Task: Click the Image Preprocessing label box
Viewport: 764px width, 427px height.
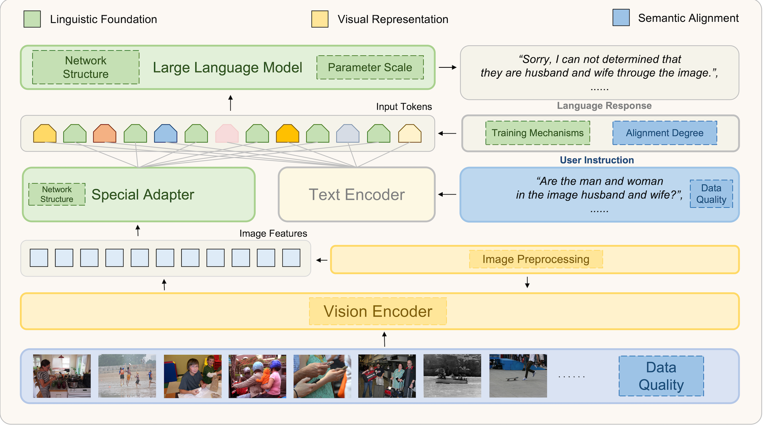Action: click(536, 259)
